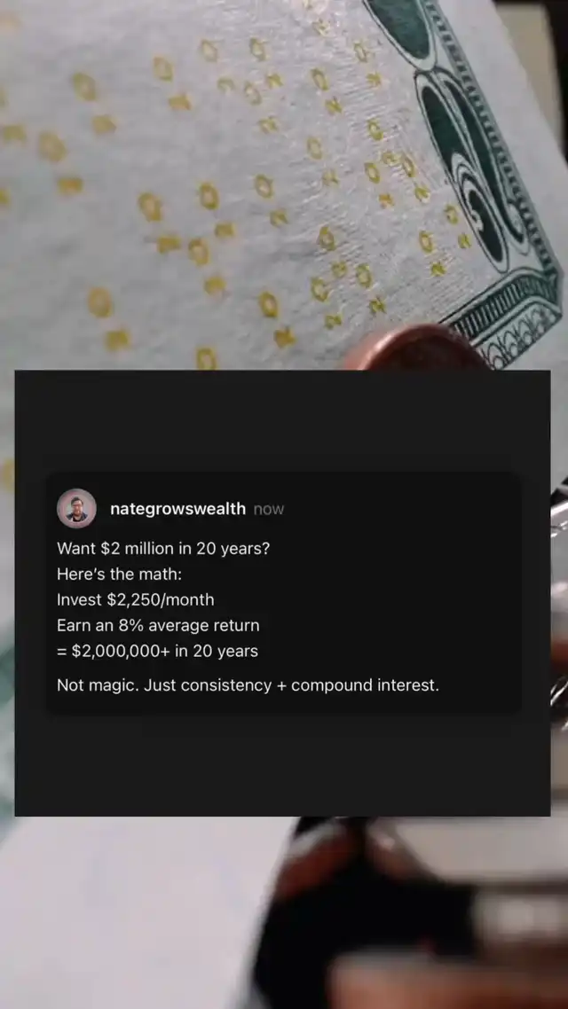The image size is (568, 1009).
Task: Click the words "compound interest" in the post
Action: (x=365, y=685)
